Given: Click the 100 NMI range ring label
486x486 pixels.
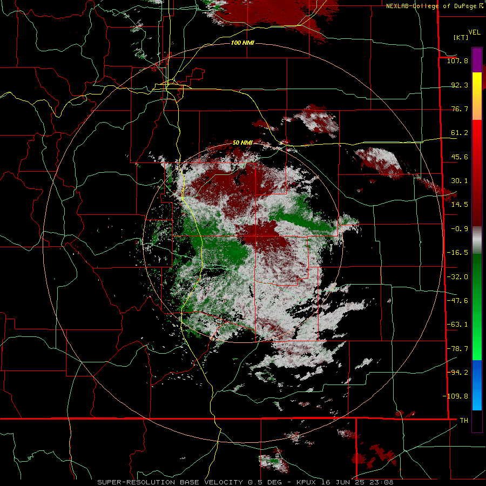Looking at the screenshot, I should coord(242,43).
